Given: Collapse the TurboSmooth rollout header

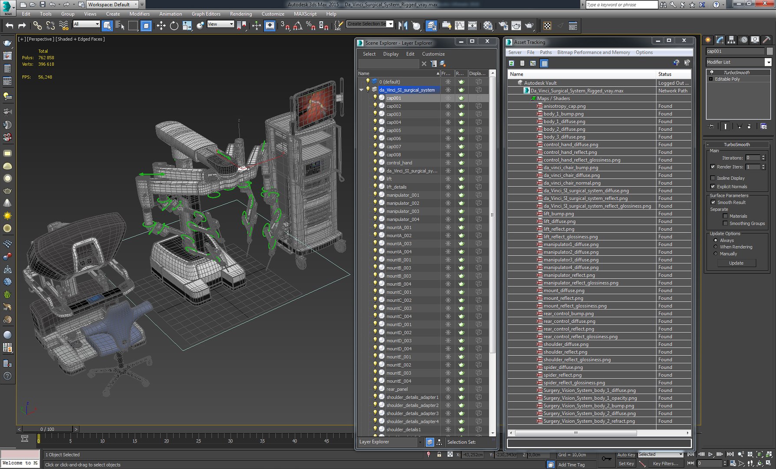Looking at the screenshot, I should pyautogui.click(x=736, y=145).
